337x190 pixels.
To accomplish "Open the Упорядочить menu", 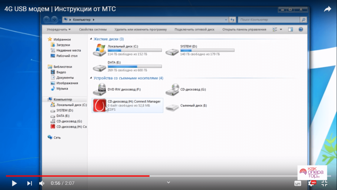I will tap(59, 30).
